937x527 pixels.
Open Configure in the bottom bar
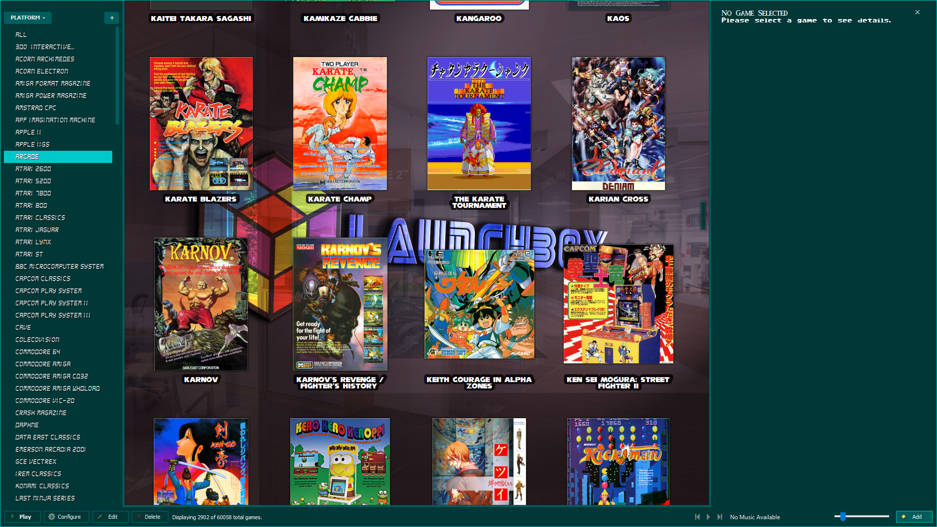(65, 517)
